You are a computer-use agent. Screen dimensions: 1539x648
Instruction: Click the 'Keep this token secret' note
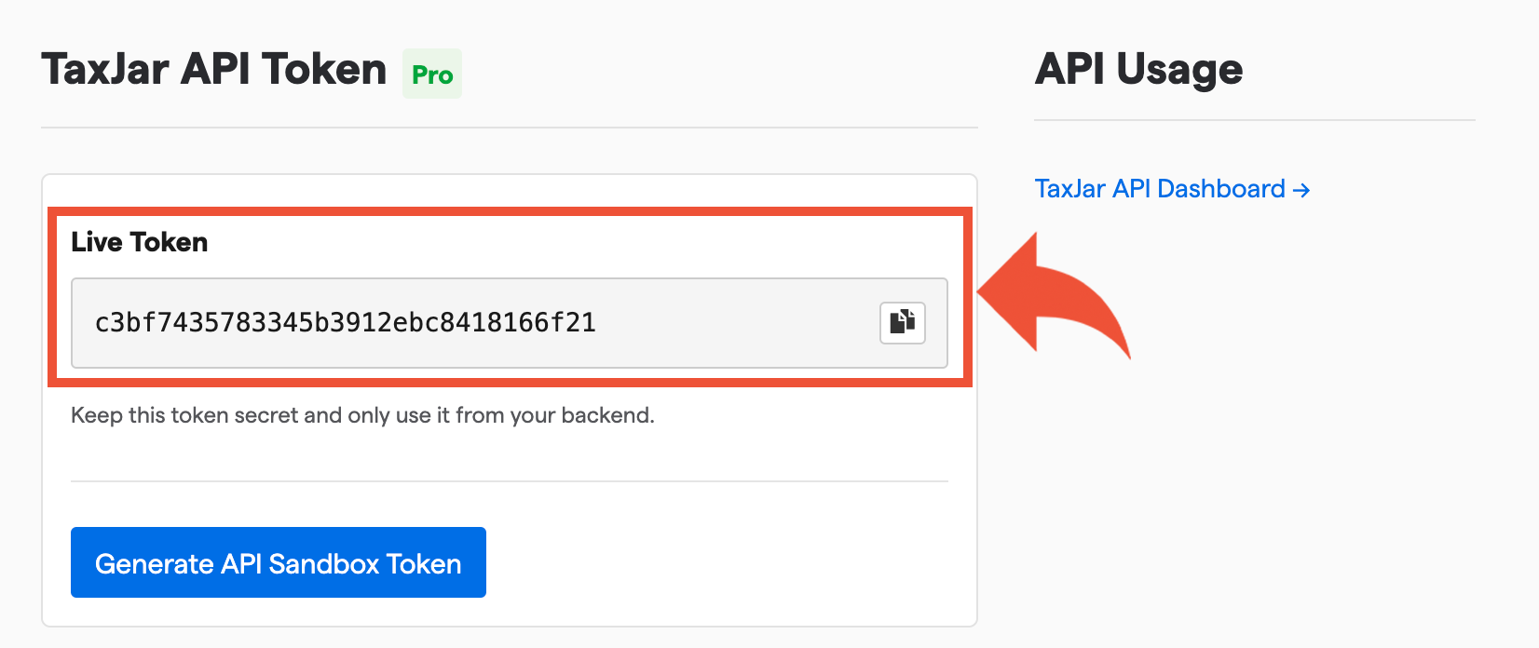click(362, 415)
